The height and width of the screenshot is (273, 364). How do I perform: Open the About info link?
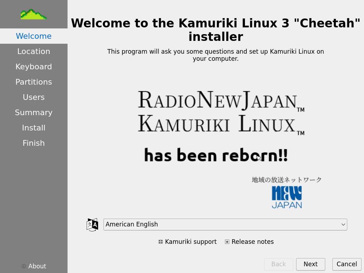click(34, 266)
